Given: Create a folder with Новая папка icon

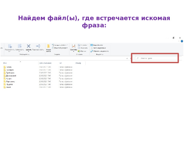Looking at the screenshot, I should coord(48,46).
